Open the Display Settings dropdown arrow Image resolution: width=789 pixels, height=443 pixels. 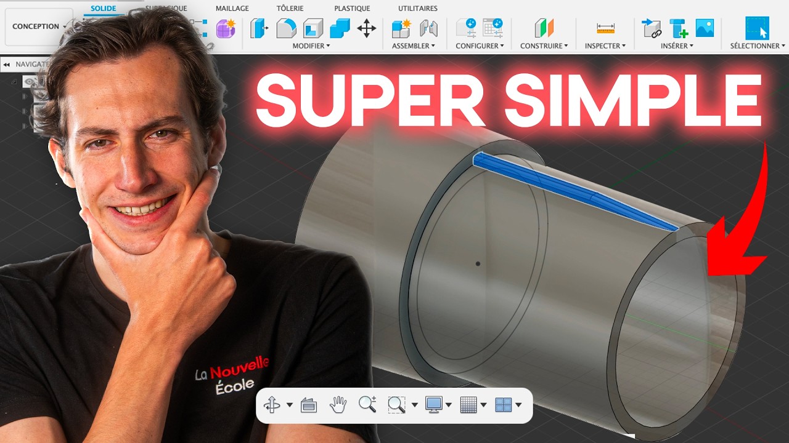449,405
